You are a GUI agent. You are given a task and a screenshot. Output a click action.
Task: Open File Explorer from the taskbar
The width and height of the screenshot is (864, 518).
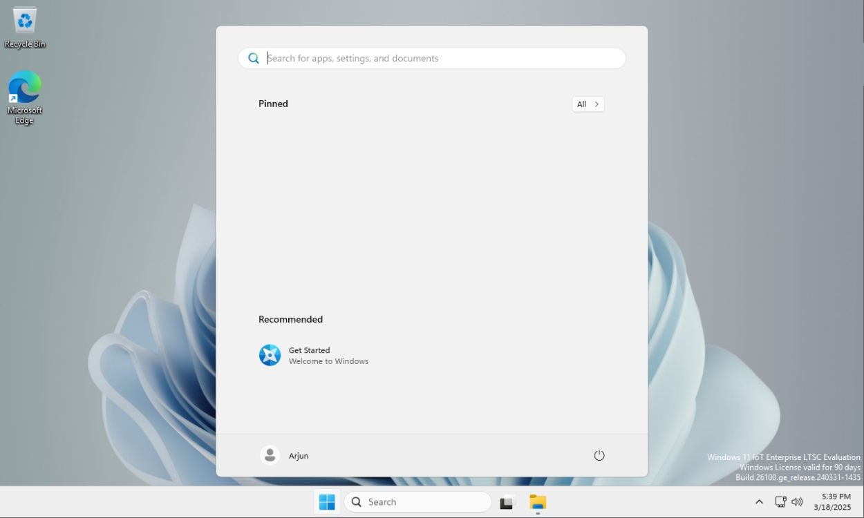pyautogui.click(x=538, y=501)
